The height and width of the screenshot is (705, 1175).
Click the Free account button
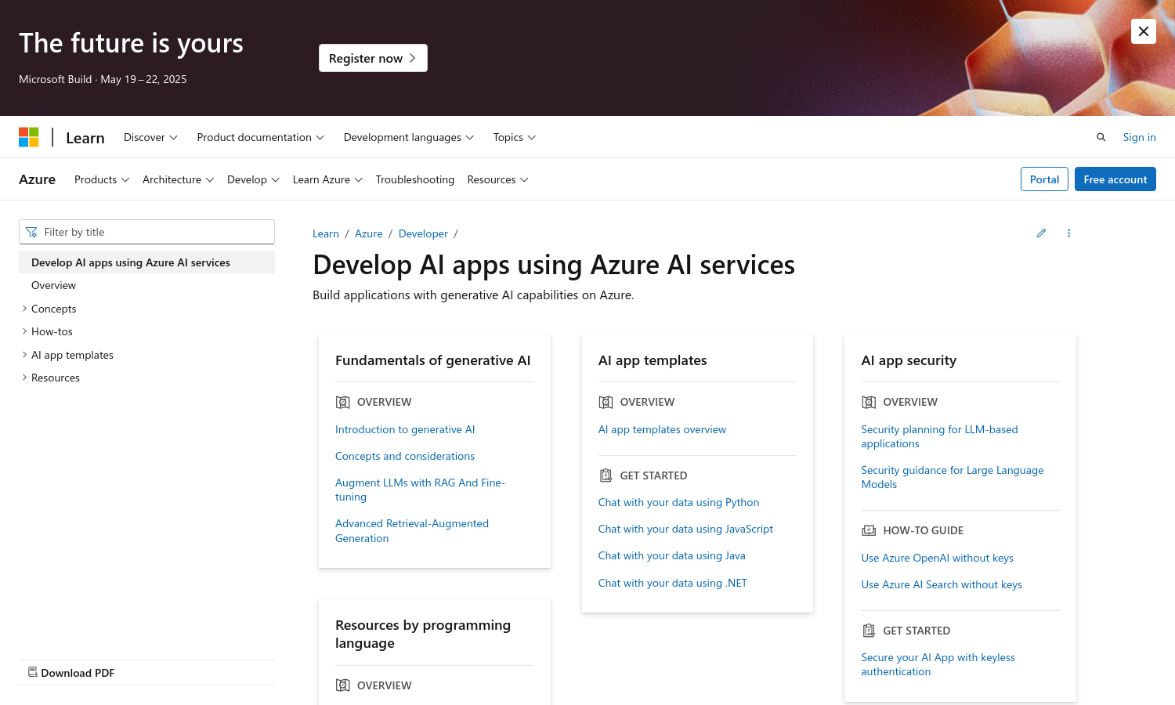tap(1115, 179)
